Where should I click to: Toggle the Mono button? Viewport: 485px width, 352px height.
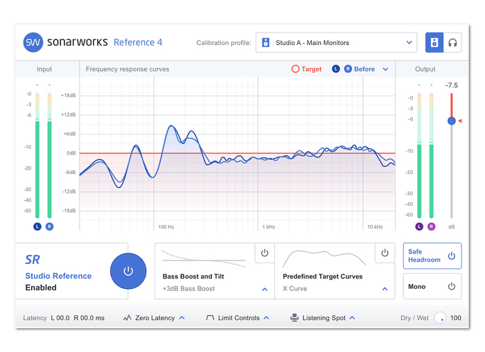tap(432, 286)
